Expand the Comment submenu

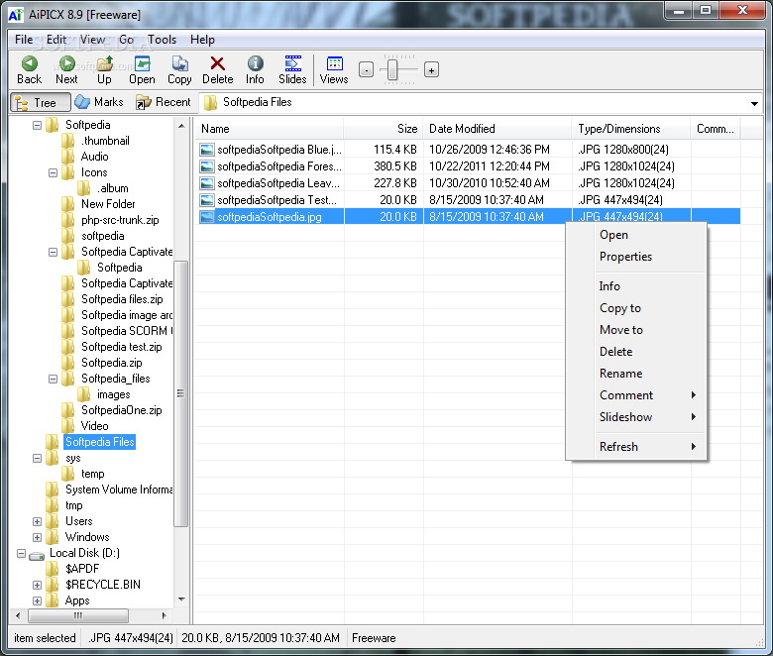point(636,395)
